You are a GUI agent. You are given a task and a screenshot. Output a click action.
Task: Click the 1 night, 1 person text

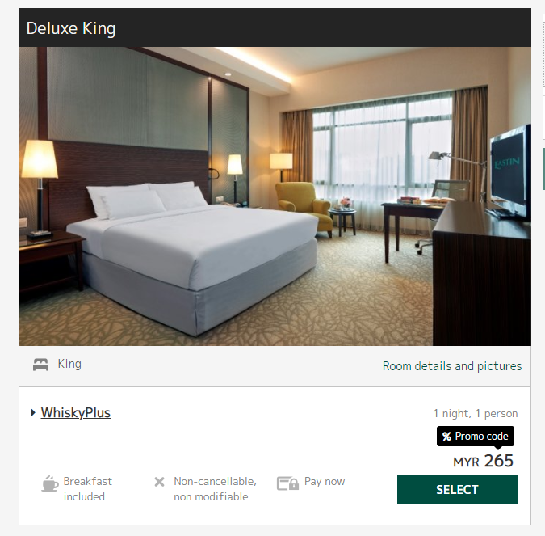point(475,413)
